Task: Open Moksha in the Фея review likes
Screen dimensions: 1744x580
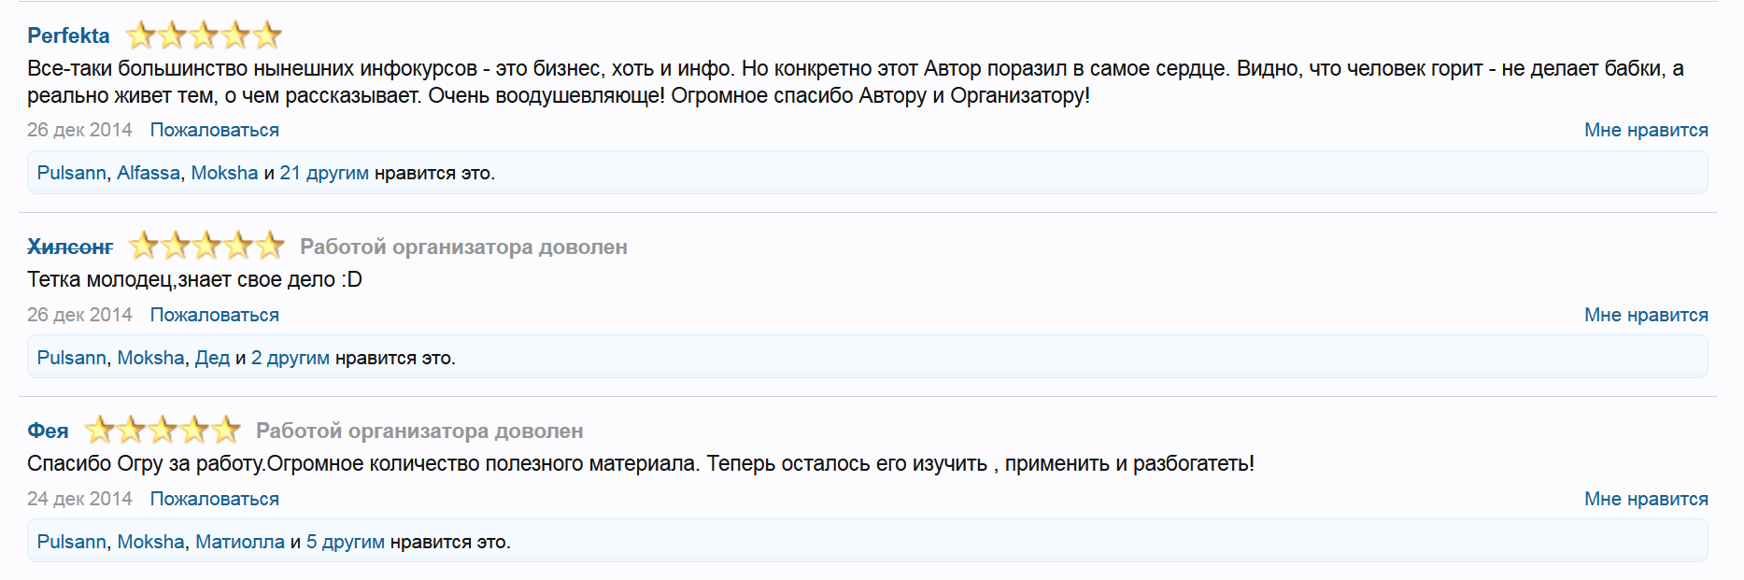Action: point(150,542)
